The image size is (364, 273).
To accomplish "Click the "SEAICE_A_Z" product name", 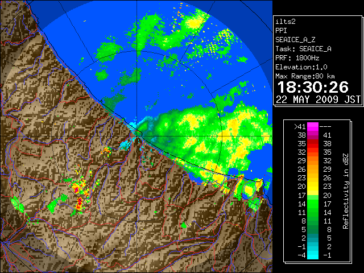I will point(295,40).
